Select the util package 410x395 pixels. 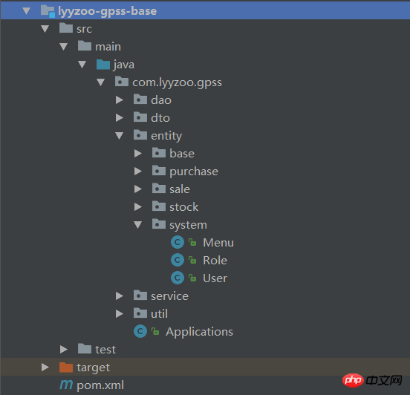pyautogui.click(x=159, y=314)
